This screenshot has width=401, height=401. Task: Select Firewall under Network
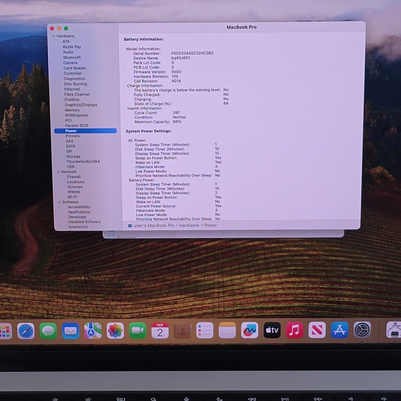click(74, 177)
